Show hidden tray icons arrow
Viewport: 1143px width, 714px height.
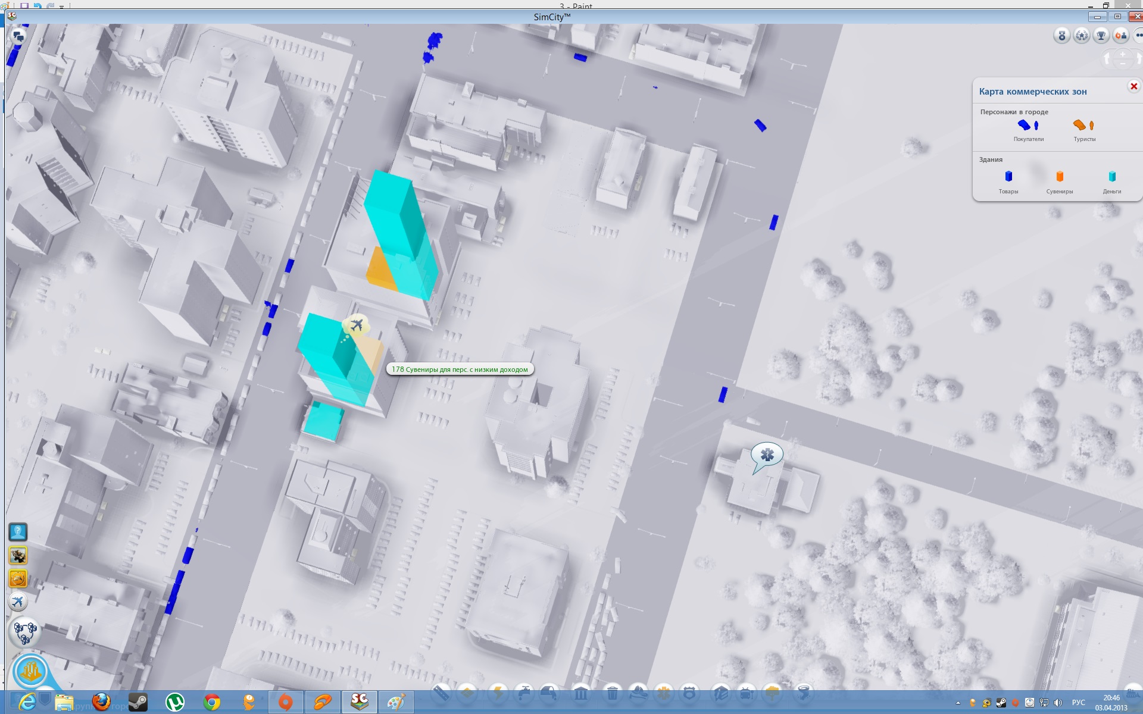(958, 703)
